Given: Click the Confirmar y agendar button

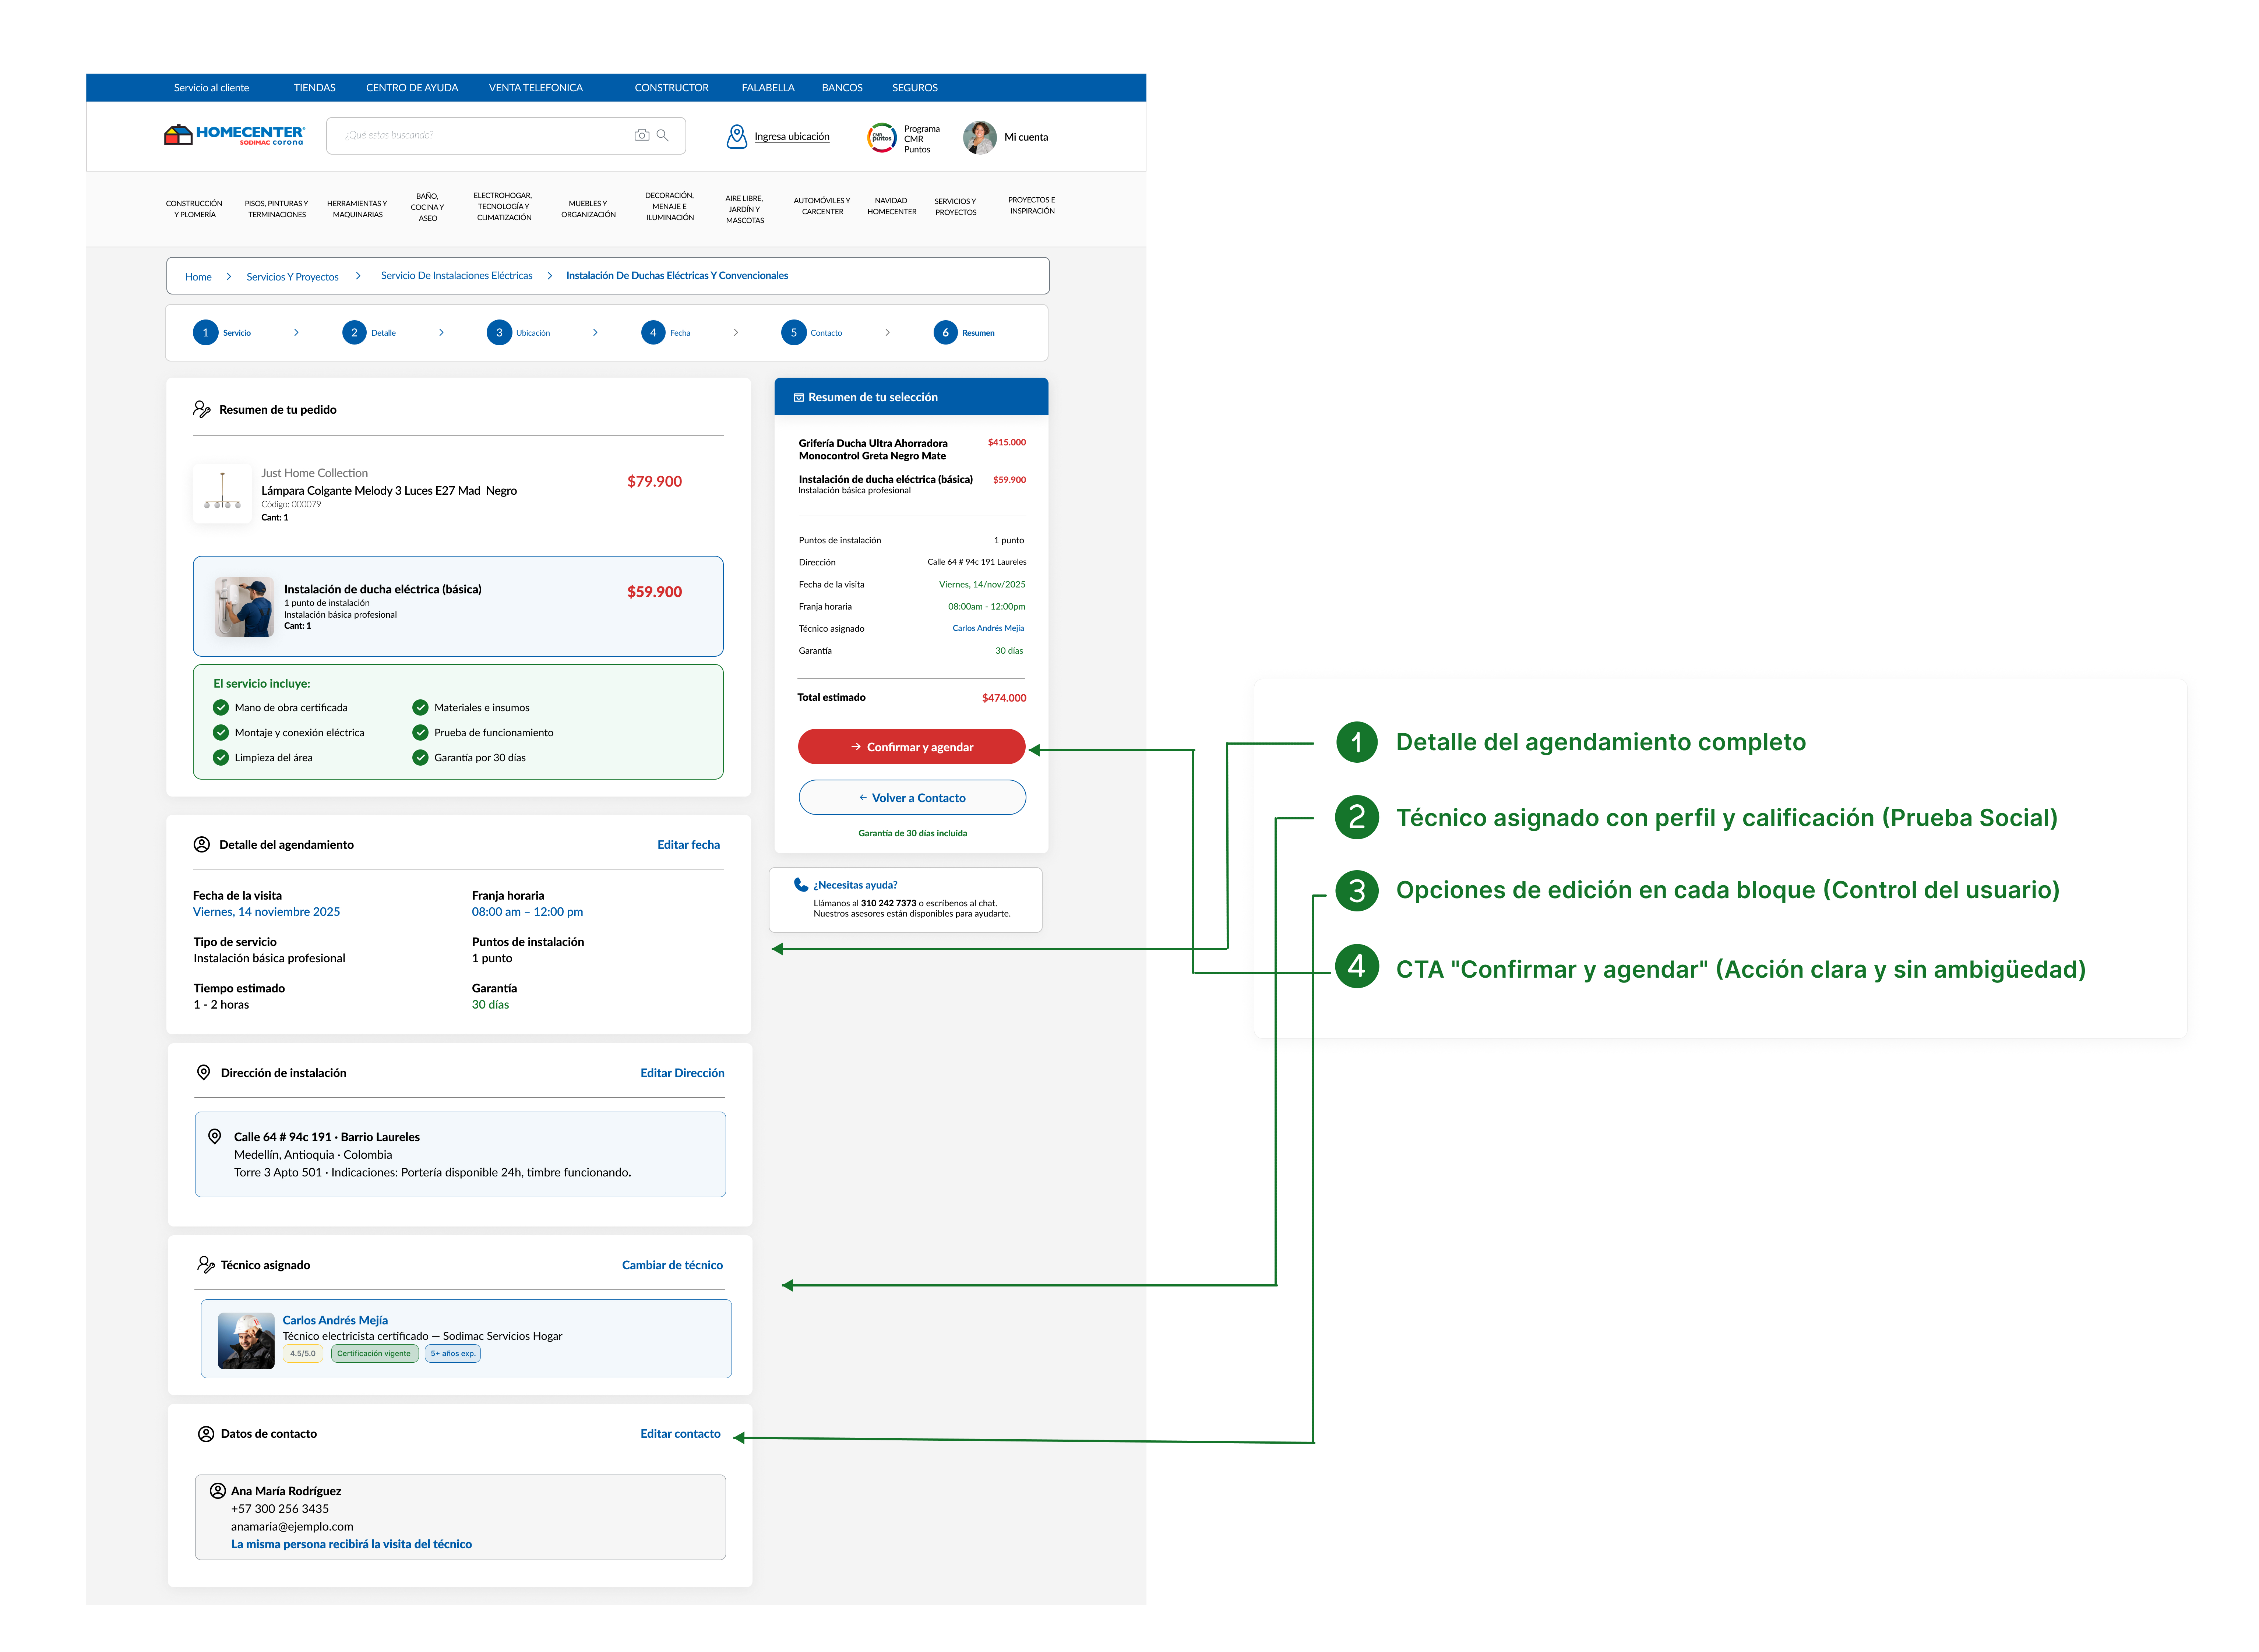Looking at the screenshot, I should pyautogui.click(x=911, y=747).
